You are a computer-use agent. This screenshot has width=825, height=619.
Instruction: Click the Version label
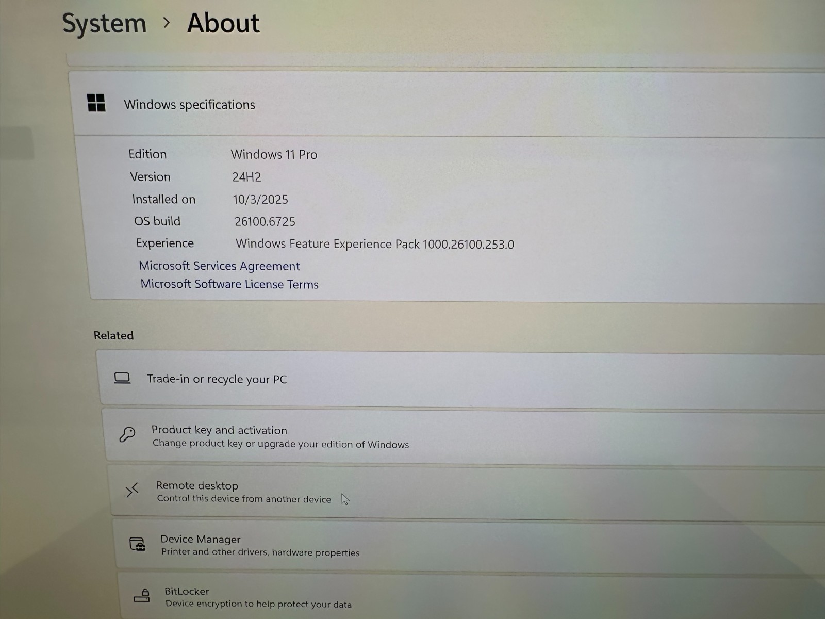(x=150, y=177)
